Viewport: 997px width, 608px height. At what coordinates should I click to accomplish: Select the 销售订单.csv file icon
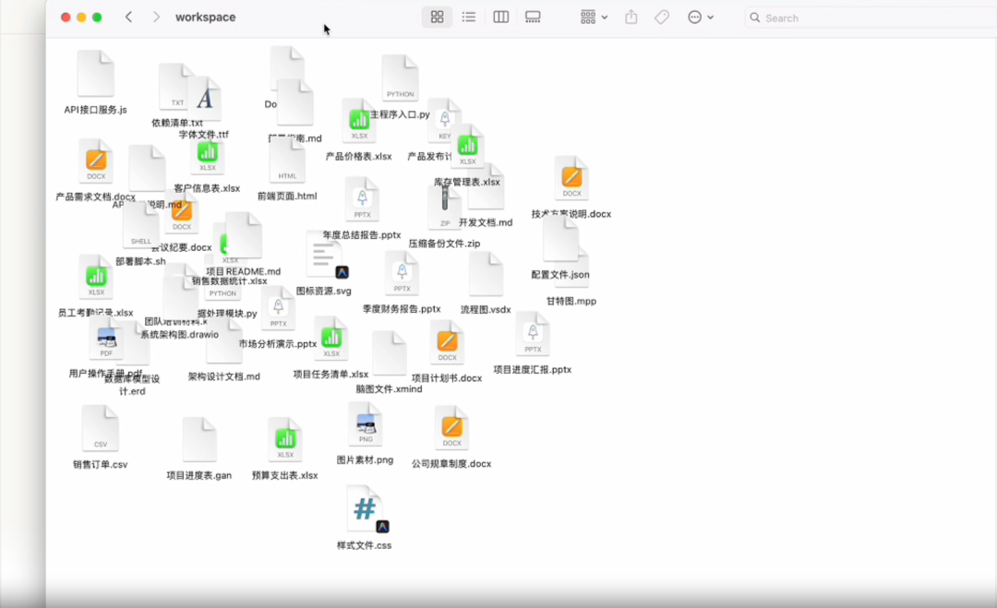pyautogui.click(x=100, y=429)
